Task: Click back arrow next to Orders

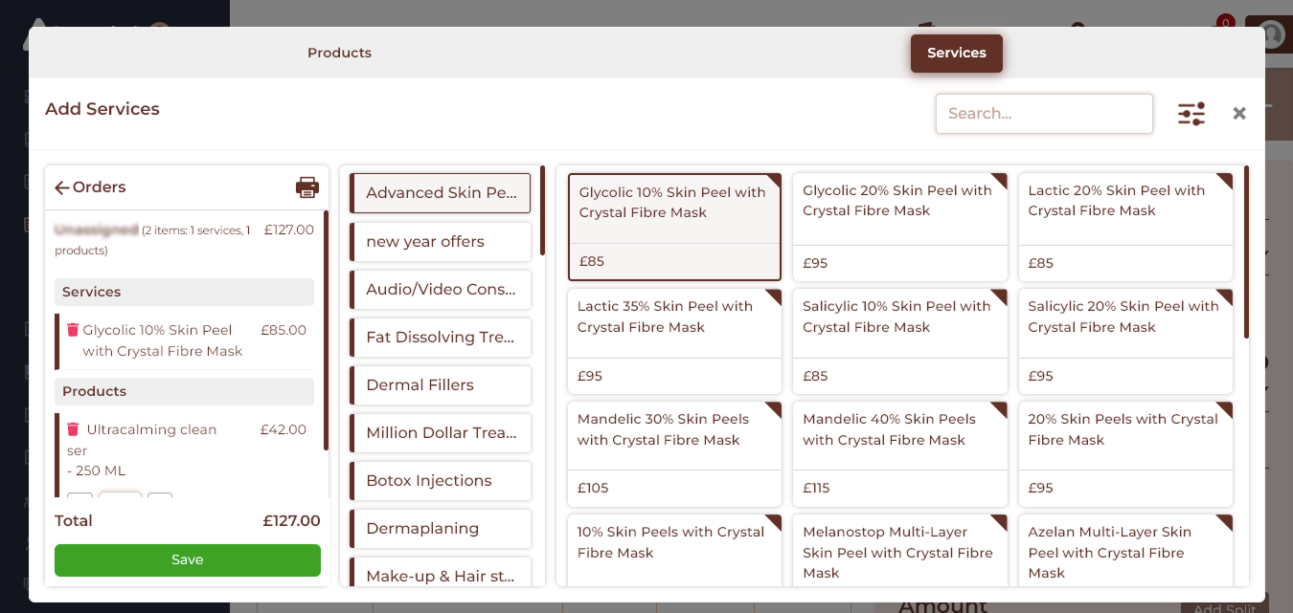Action: [x=62, y=188]
